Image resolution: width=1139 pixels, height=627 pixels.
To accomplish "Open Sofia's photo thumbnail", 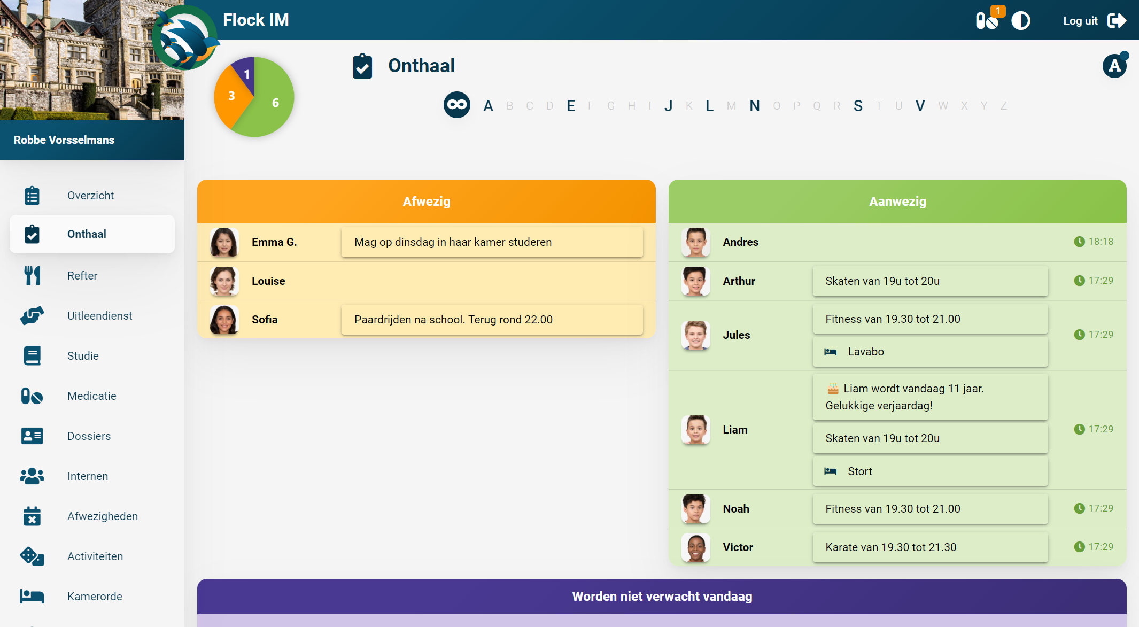I will 224,320.
